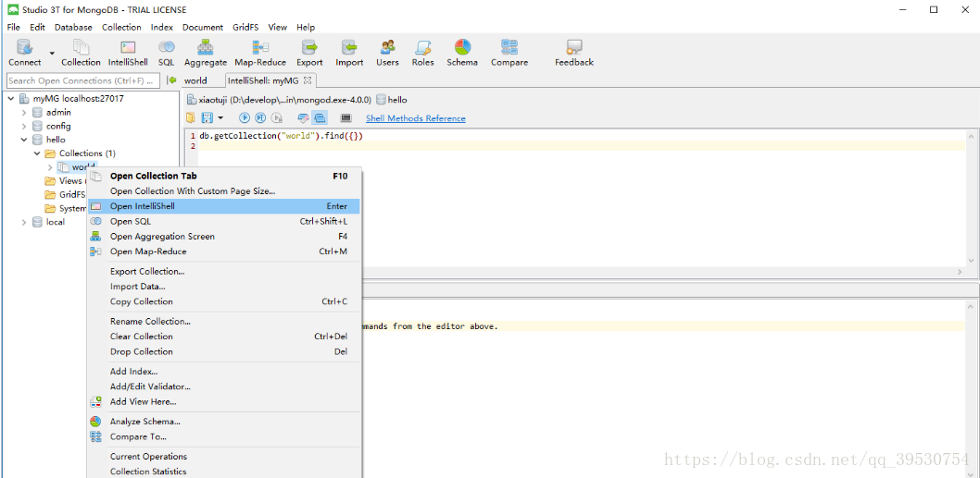Choose Export Collection... menu entry
Screen dimensions: 980x478
(x=224, y=272)
